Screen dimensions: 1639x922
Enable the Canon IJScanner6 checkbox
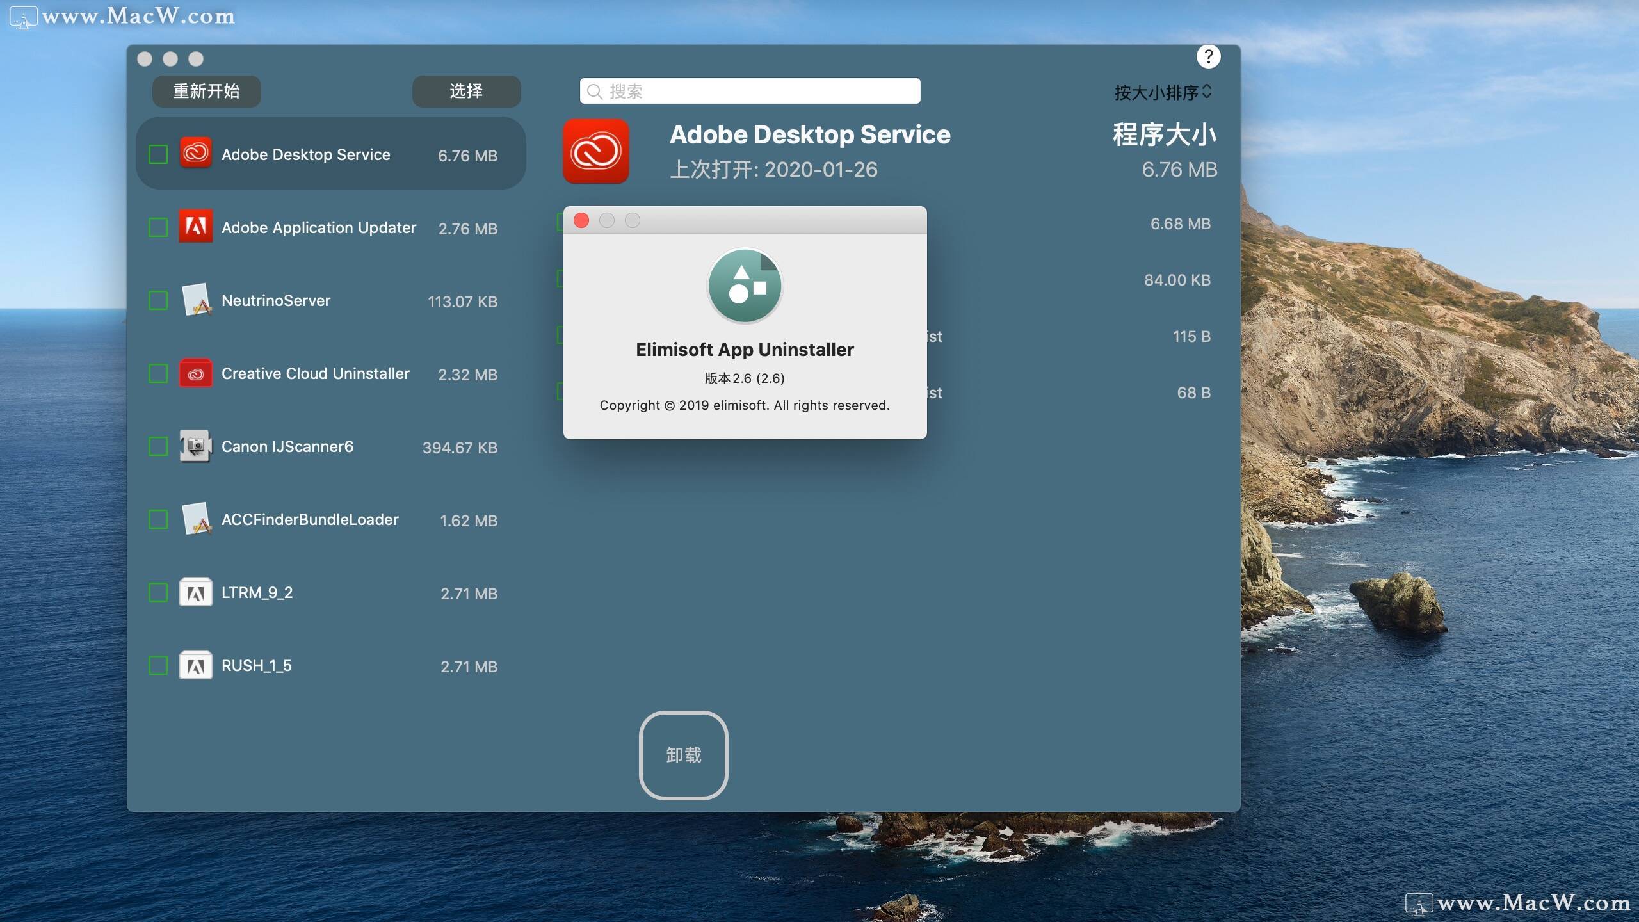tap(157, 446)
